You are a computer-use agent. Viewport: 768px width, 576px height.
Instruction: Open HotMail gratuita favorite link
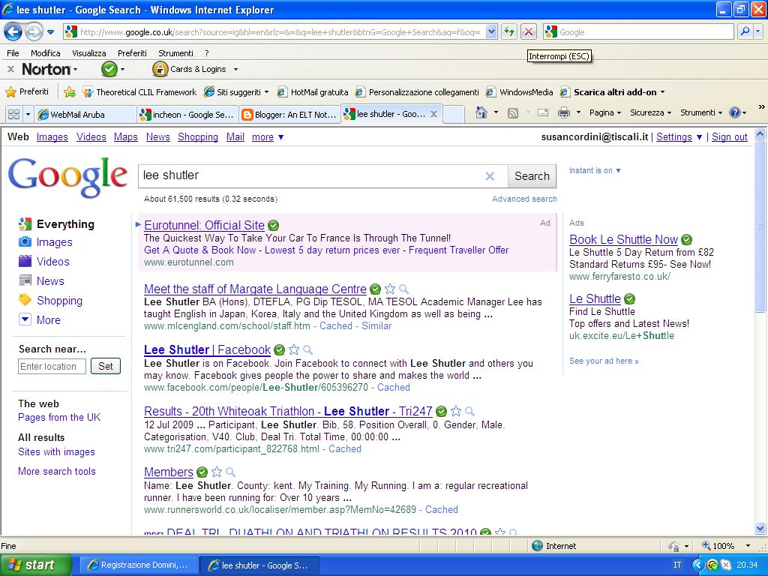point(313,92)
